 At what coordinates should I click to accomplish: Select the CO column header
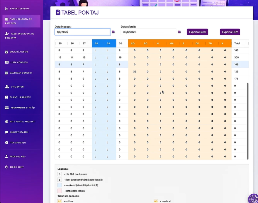tap(133, 43)
